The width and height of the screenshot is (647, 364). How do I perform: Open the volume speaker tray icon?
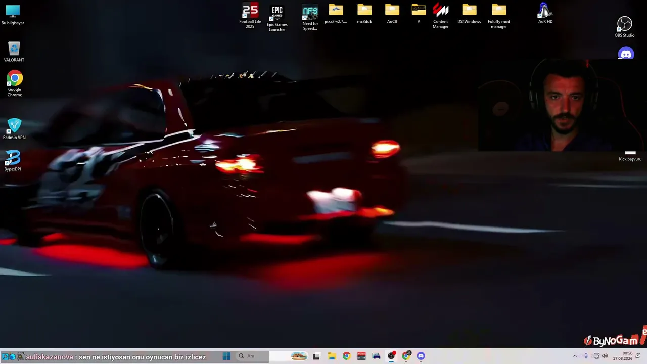tap(605, 356)
